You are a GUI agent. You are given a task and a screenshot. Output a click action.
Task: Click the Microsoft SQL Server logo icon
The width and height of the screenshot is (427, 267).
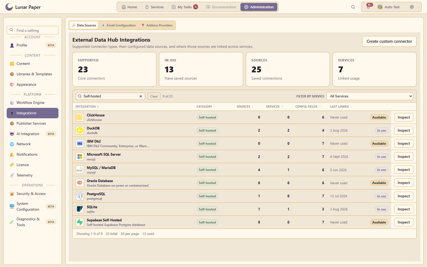click(80, 156)
